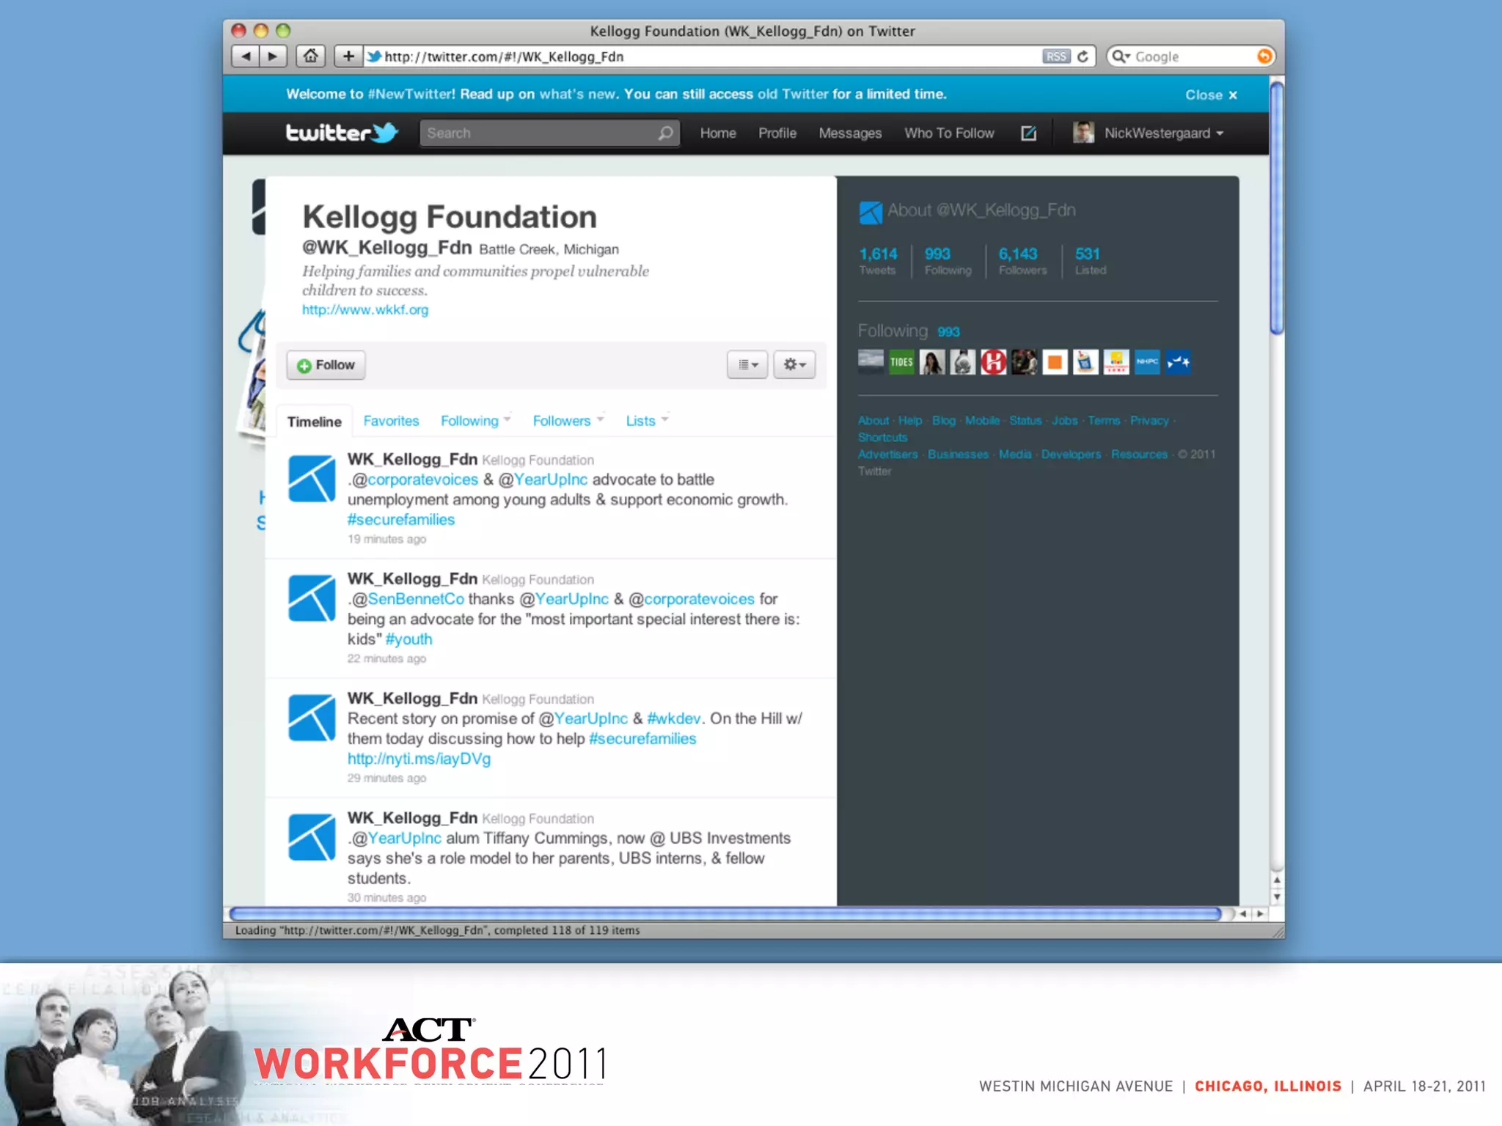
Task: Click the horizontal scrollbar right arrow
Action: (1260, 913)
